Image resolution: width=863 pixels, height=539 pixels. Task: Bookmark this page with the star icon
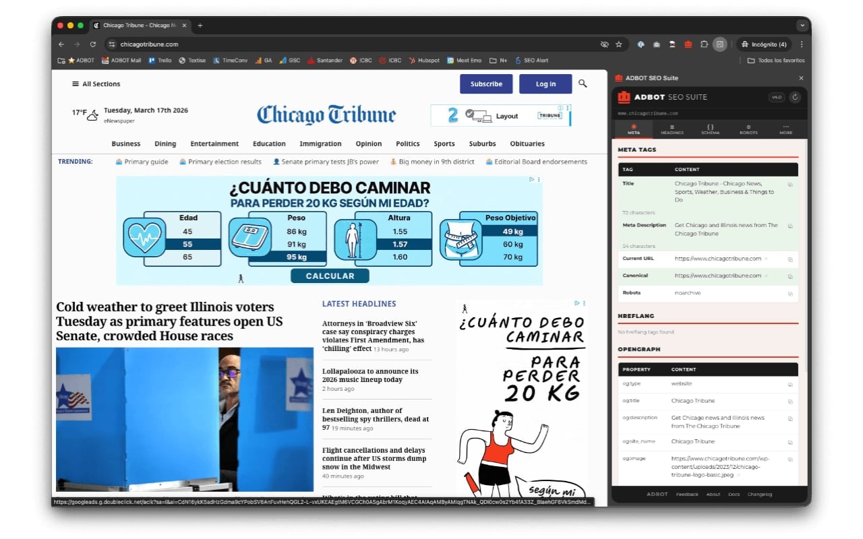(x=618, y=44)
